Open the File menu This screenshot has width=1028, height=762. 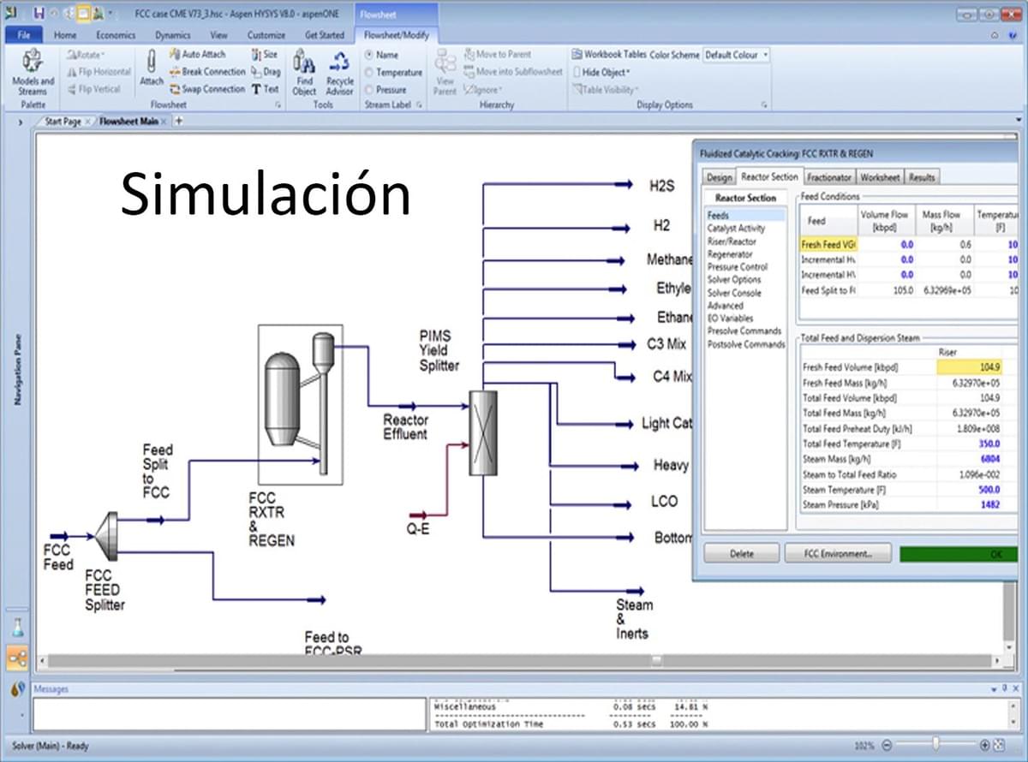coord(23,35)
